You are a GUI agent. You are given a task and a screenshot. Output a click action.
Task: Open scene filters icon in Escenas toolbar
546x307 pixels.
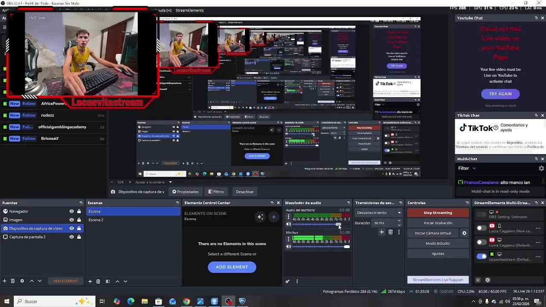tap(107, 281)
